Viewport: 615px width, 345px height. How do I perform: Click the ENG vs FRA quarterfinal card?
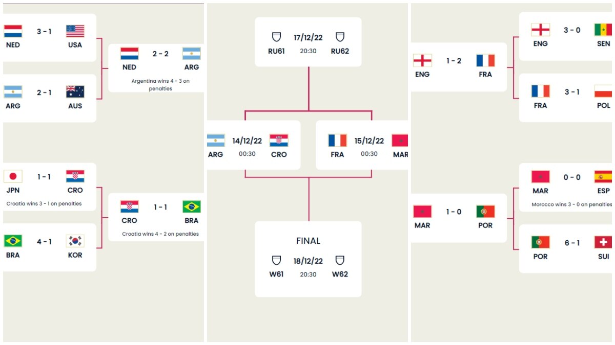coord(459,66)
